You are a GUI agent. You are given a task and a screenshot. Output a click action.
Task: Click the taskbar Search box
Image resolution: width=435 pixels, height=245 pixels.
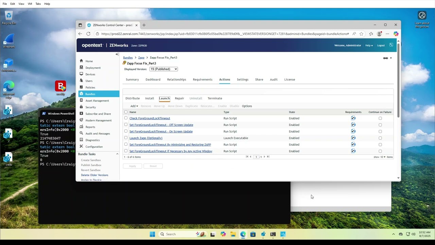pos(183,234)
